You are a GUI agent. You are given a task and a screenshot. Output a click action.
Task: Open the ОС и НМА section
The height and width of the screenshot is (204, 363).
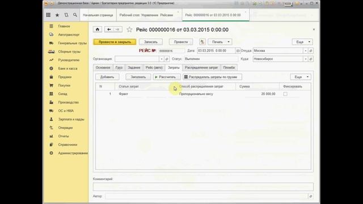[x=66, y=111]
